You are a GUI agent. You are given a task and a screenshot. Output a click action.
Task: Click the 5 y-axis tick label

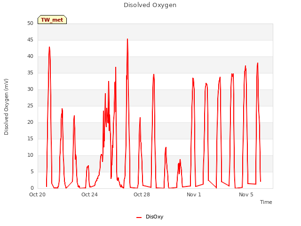pos(32,171)
